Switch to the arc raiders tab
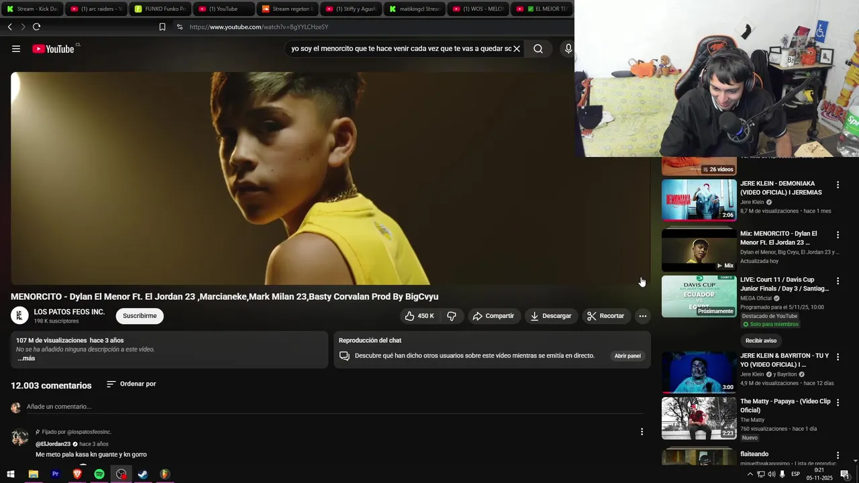The width and height of the screenshot is (859, 483). pyautogui.click(x=95, y=9)
